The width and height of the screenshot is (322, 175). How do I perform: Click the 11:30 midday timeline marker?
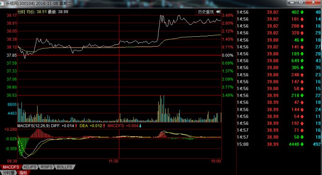[113, 161]
